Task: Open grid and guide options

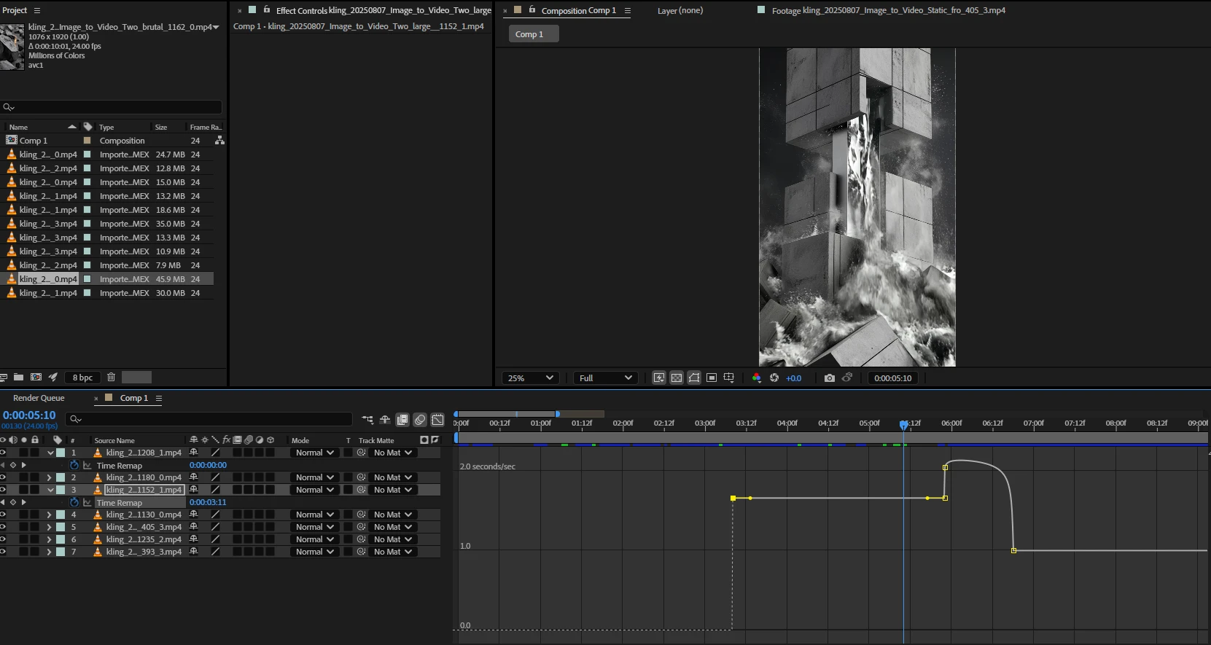Action: pos(729,378)
